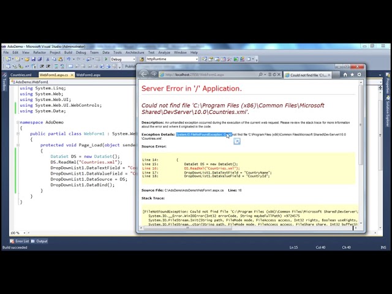Image resolution: width=392 pixels, height=294 pixels.
Task: Collapse the Page_Load method region
Action: point(18,145)
